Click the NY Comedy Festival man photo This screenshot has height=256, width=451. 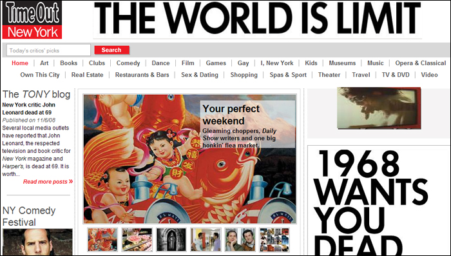click(x=37, y=242)
